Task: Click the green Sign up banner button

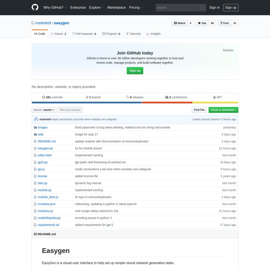Action: click(x=135, y=70)
